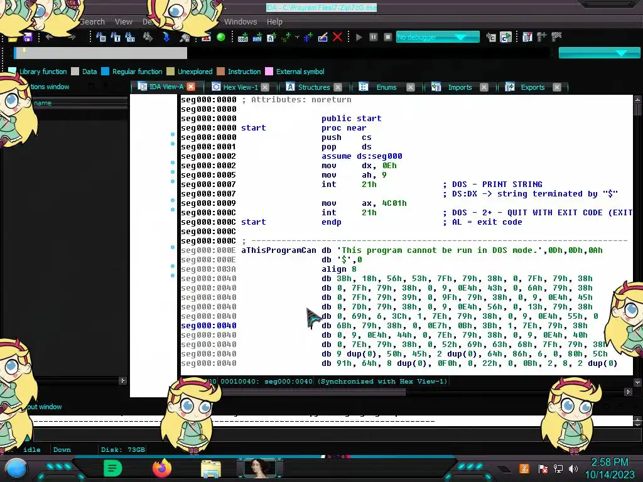
Task: Click the 'Disk: 73GB' status bar entry
Action: coord(122,449)
